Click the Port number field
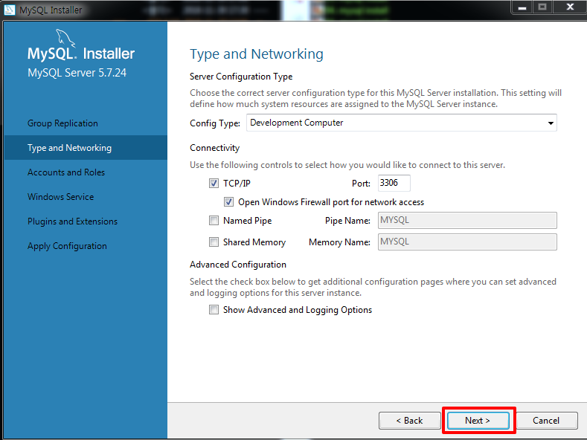This screenshot has height=440, width=587. coord(394,183)
